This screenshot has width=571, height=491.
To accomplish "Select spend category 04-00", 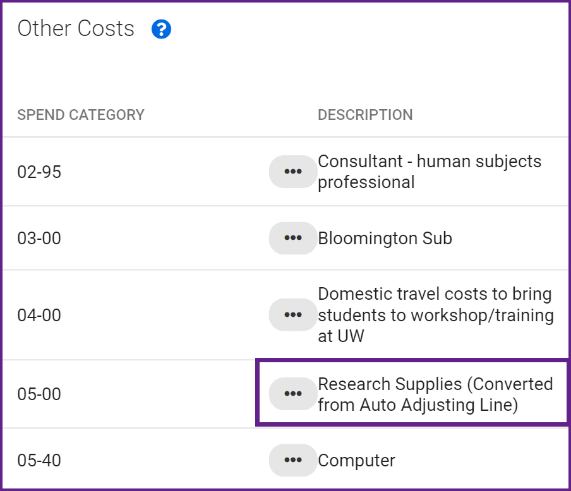I will [39, 315].
